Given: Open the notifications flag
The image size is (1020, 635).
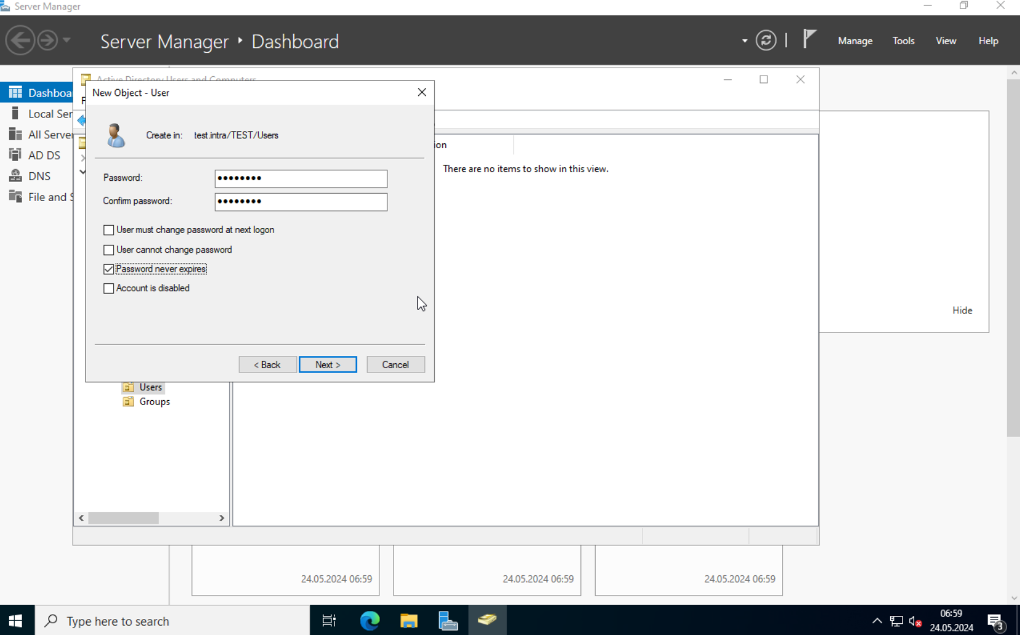Looking at the screenshot, I should click(810, 39).
